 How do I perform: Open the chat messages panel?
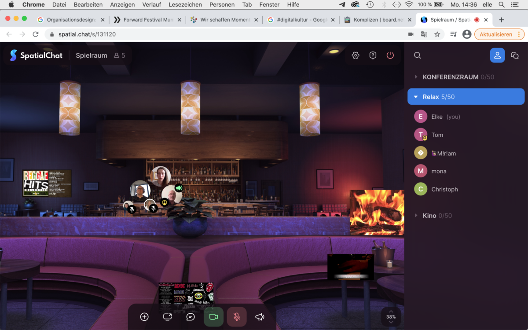click(x=514, y=55)
